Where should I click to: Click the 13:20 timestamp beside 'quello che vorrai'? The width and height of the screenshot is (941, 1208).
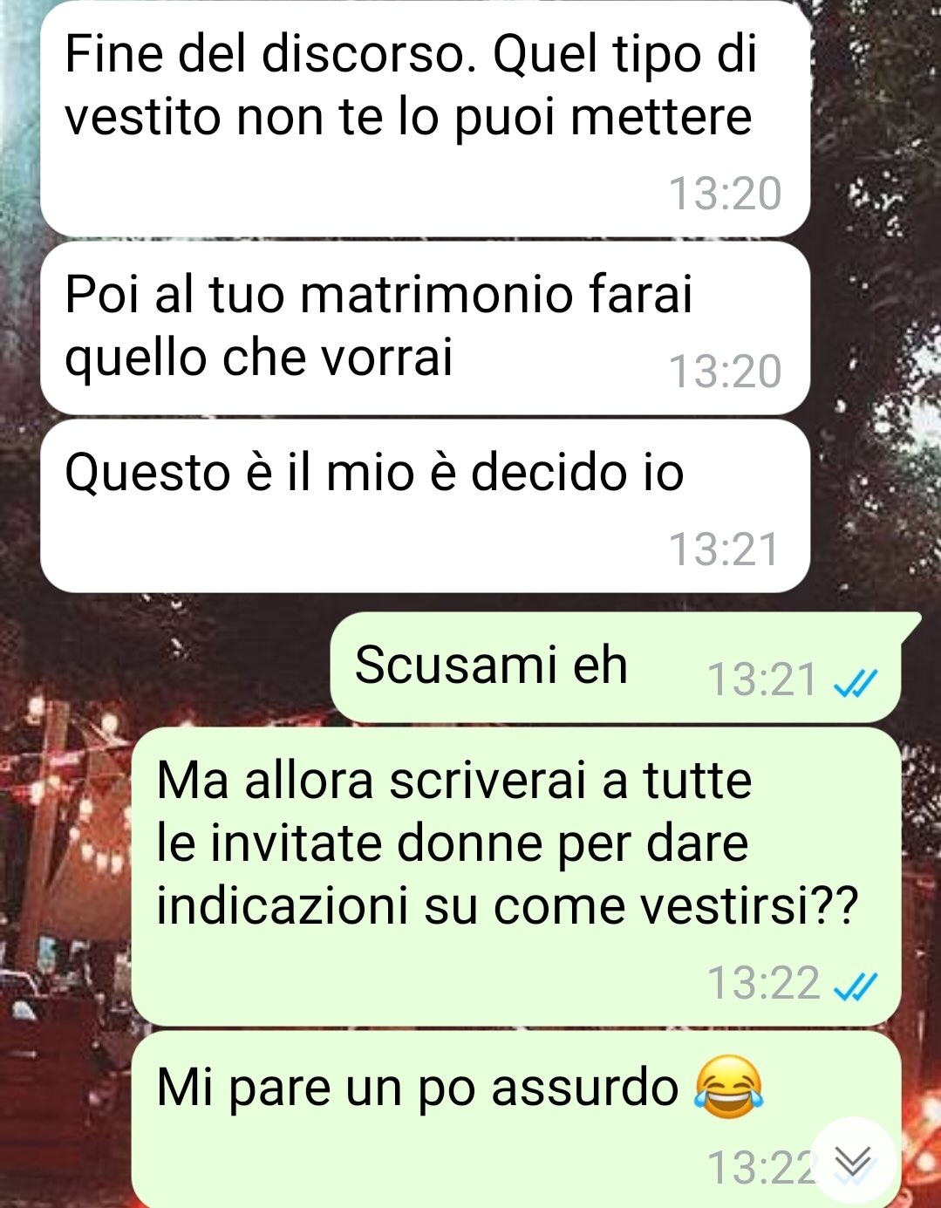[725, 372]
